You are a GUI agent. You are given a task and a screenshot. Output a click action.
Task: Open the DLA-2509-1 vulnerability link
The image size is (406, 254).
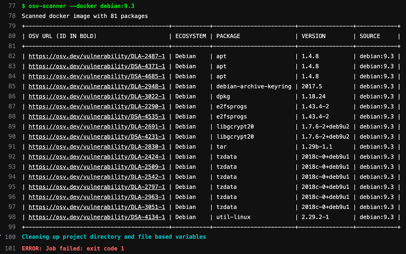(x=97, y=167)
